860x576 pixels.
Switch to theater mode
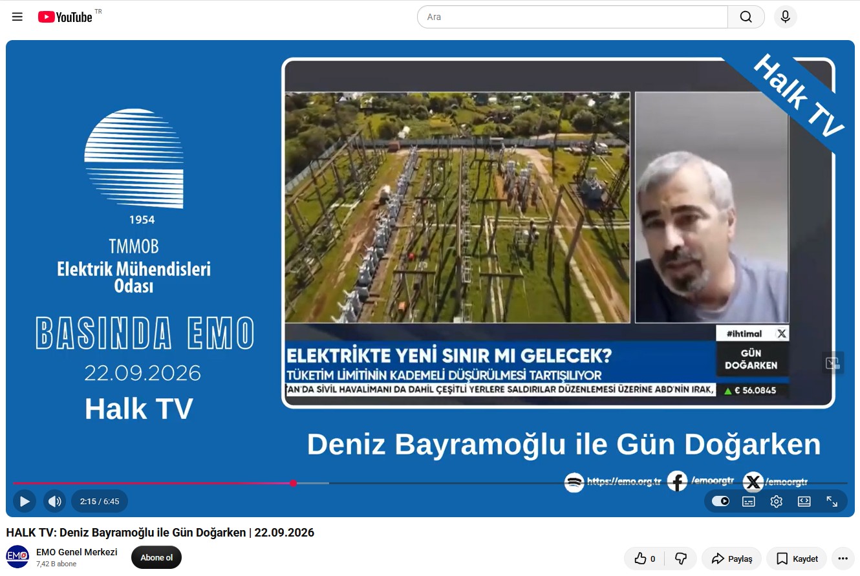[x=804, y=501]
